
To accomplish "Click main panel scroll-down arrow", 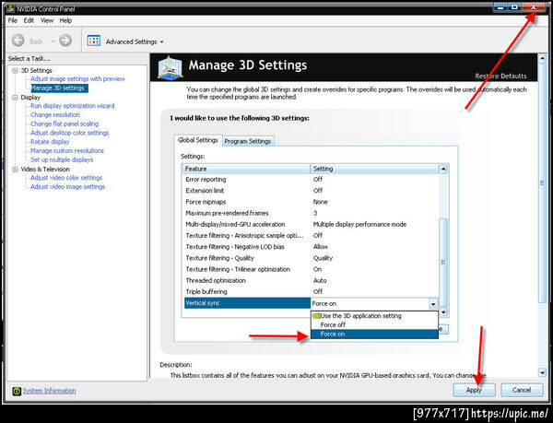I will [543, 372].
